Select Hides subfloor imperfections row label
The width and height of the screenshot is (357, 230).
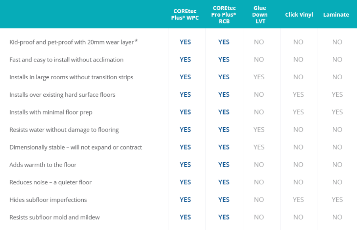point(48,200)
